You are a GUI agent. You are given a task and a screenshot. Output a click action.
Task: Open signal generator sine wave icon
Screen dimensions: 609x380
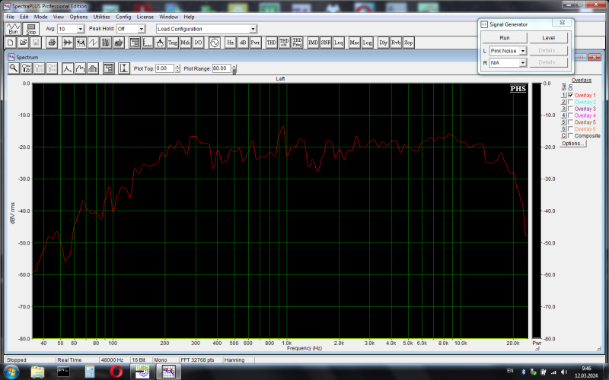tap(215, 43)
